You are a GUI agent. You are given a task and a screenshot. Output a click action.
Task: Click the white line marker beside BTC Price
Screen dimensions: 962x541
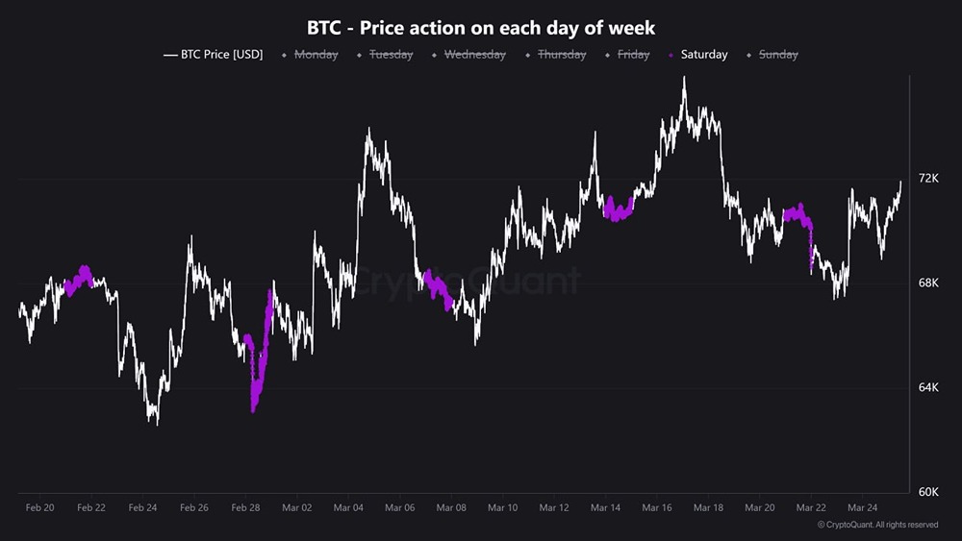click(170, 55)
